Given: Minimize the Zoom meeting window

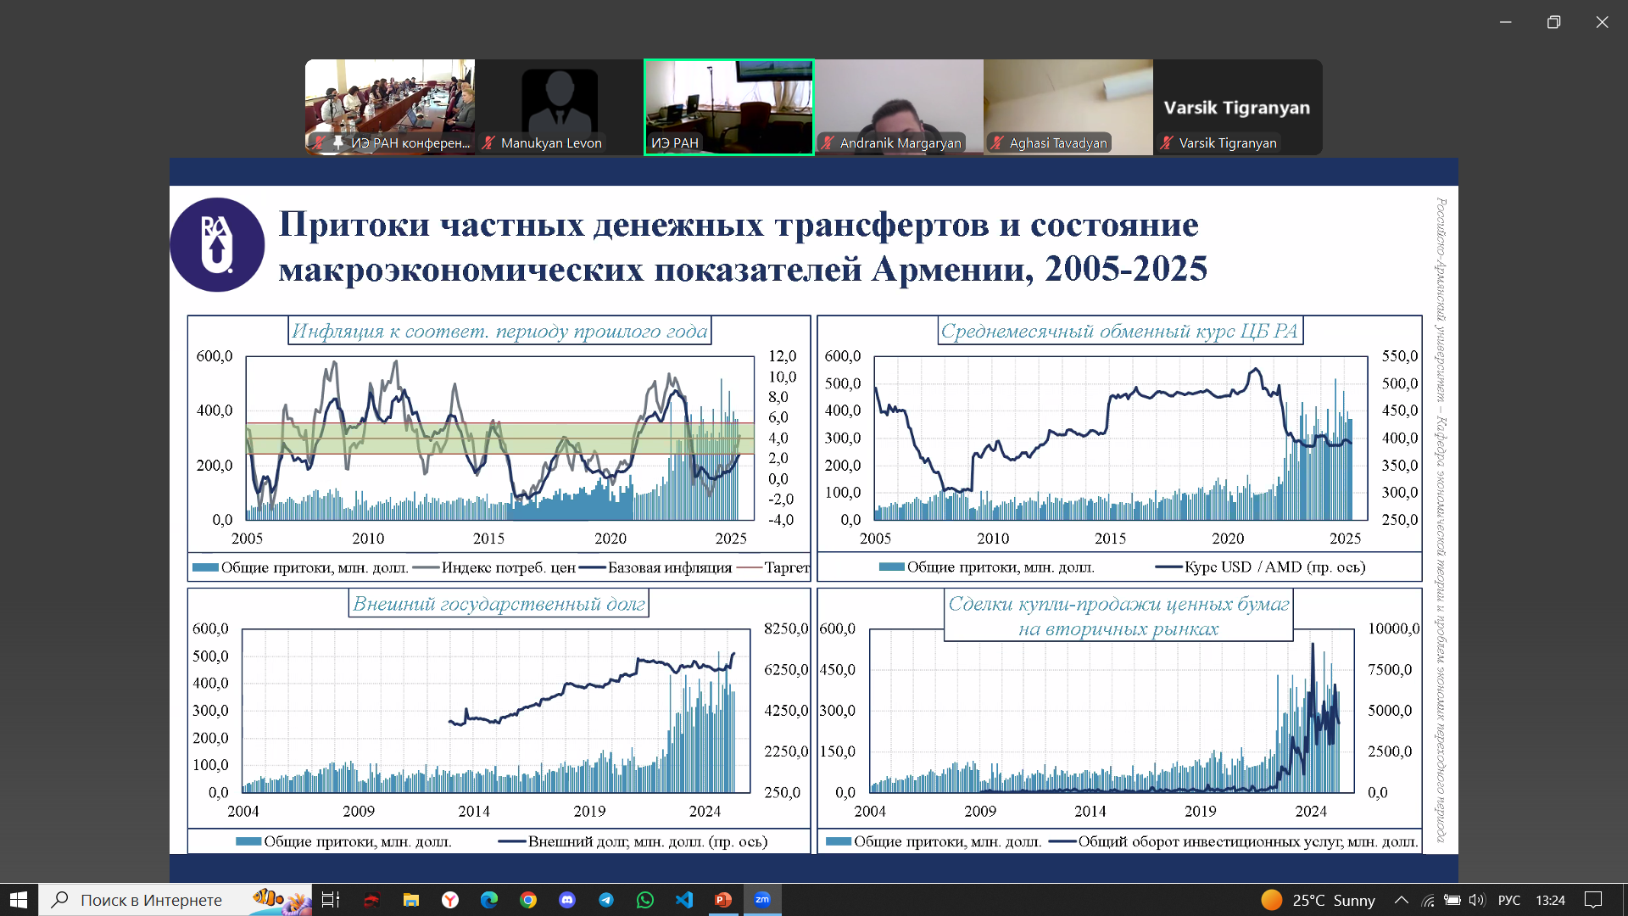Looking at the screenshot, I should point(1505,22).
